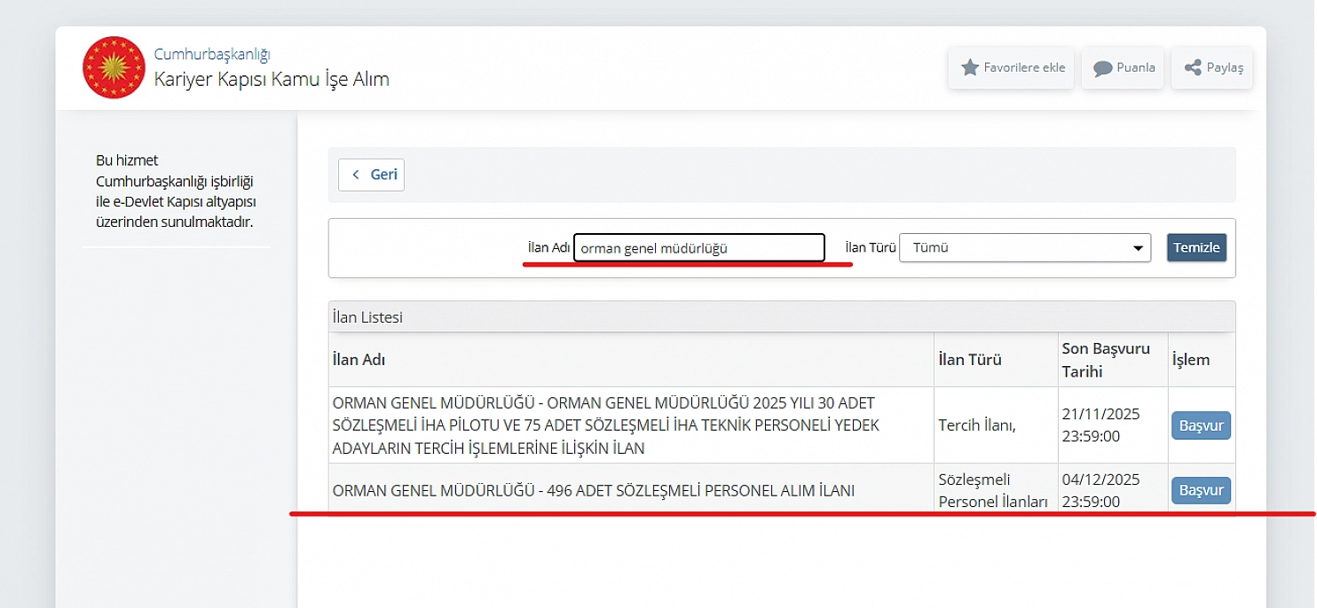Click Başvur for the İHA Pilotu listing
The width and height of the screenshot is (1317, 608).
(1201, 425)
